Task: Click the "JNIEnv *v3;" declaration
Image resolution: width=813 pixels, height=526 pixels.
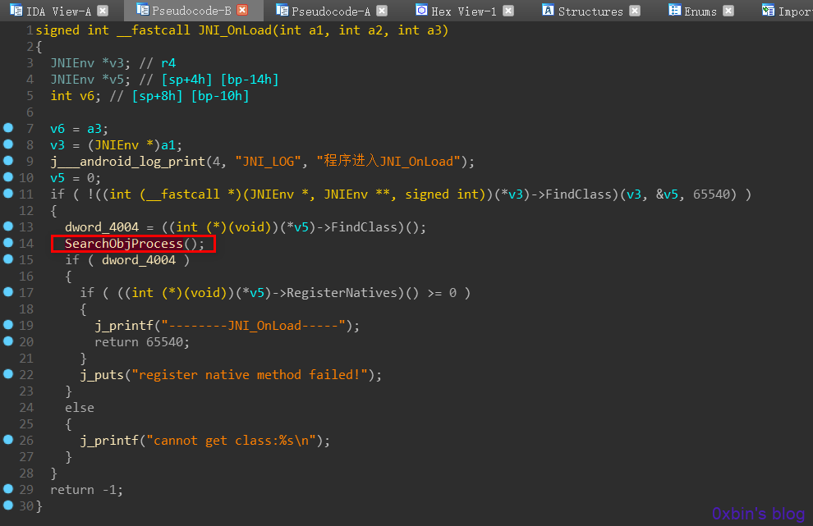Action: tap(90, 63)
